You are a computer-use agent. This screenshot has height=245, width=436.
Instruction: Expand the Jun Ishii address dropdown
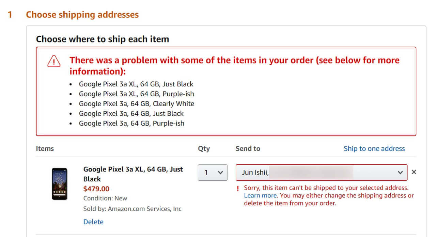tap(321, 173)
